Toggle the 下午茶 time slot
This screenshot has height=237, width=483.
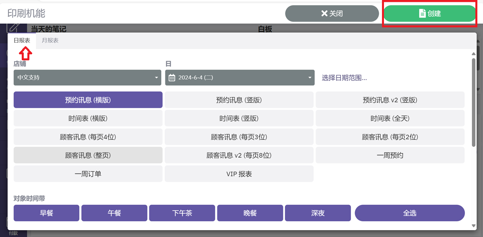[x=182, y=213]
